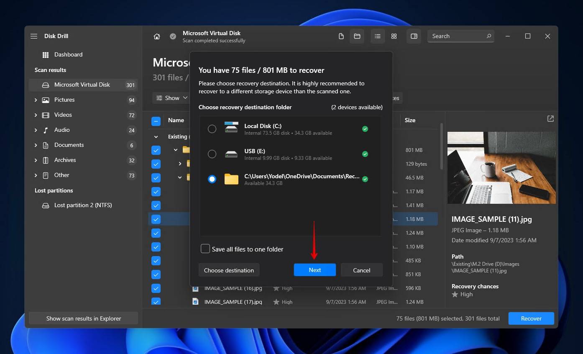Expand the Other category
583x354 pixels.
pos(36,175)
